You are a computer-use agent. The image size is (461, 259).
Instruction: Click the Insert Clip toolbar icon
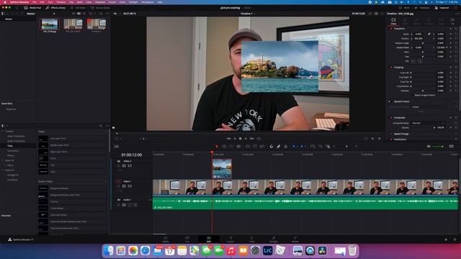tap(248, 146)
